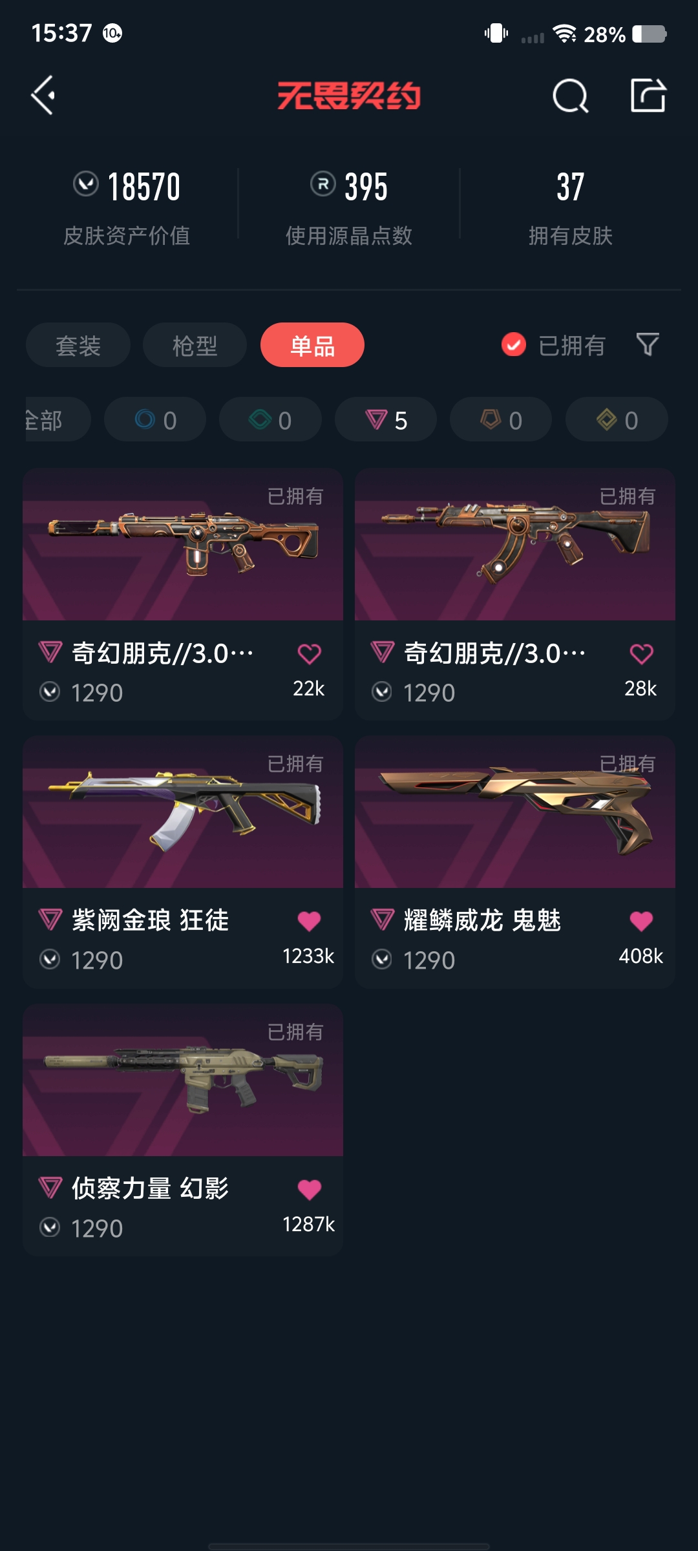The width and height of the screenshot is (698, 1551).
Task: Tap the share export icon
Action: [648, 96]
